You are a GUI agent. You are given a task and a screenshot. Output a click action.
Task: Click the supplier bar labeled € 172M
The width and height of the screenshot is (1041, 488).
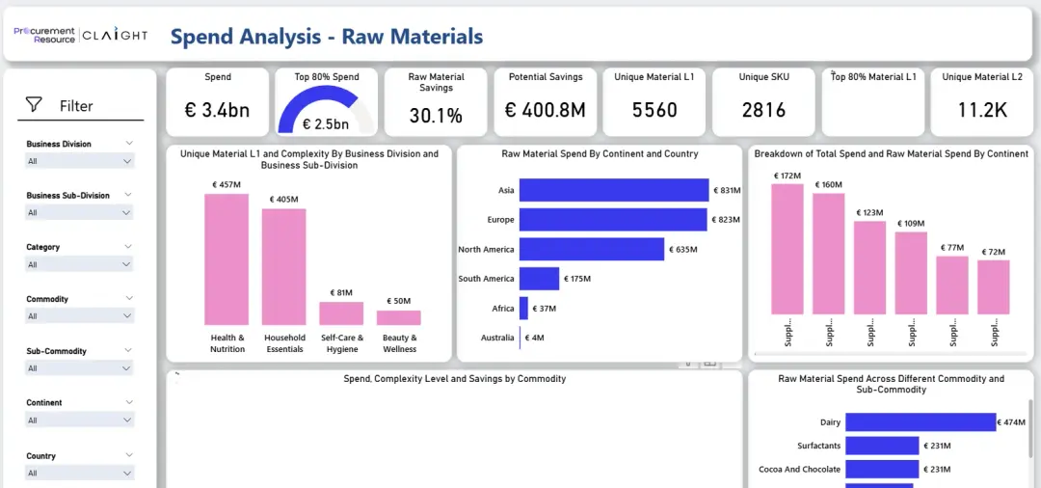pyautogui.click(x=787, y=249)
